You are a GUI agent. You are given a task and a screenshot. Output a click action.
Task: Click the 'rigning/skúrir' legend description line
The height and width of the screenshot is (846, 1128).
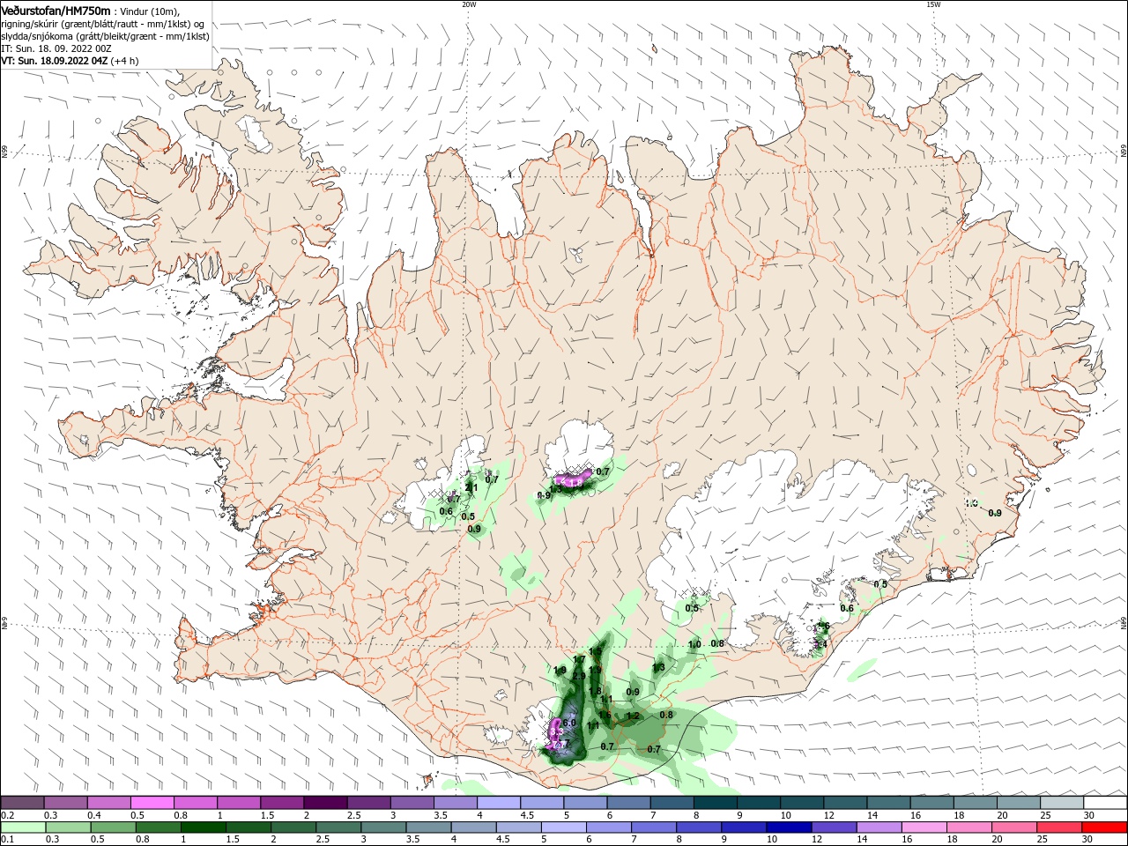[x=103, y=24]
